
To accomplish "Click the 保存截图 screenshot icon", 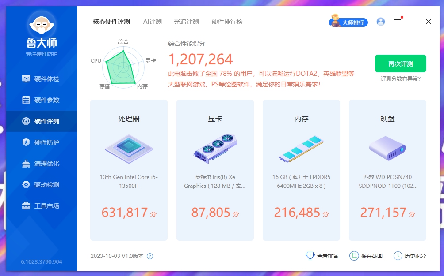I will tap(354, 256).
